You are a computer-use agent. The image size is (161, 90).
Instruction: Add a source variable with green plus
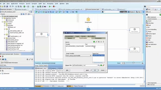click(x=94, y=42)
